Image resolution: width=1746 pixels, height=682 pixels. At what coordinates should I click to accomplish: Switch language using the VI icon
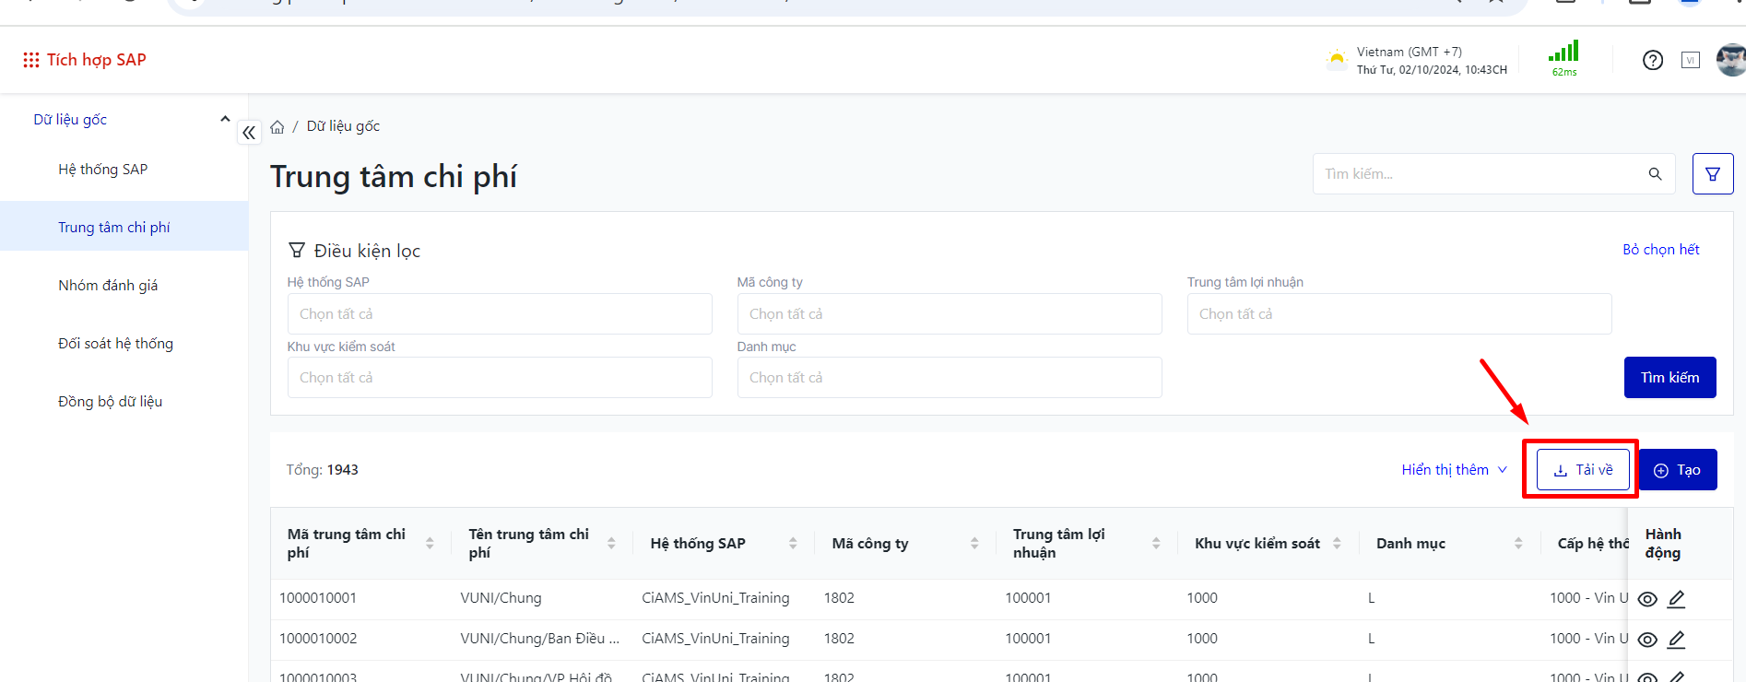pos(1690,61)
